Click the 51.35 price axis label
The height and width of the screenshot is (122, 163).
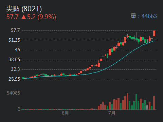(14, 40)
